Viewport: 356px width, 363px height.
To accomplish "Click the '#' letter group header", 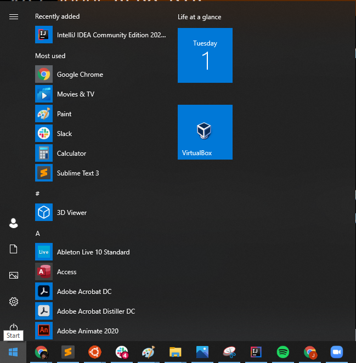I will pos(37,194).
